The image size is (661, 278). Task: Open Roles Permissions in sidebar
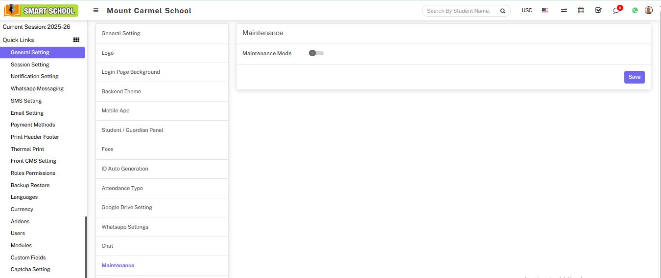[x=33, y=173]
